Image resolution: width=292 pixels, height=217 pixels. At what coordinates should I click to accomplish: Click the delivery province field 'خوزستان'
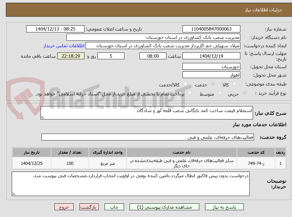(x=211, y=66)
